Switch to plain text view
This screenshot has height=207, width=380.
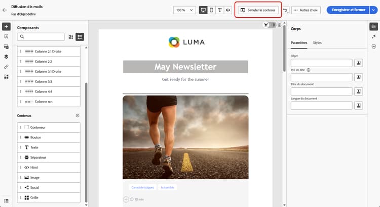(x=219, y=10)
